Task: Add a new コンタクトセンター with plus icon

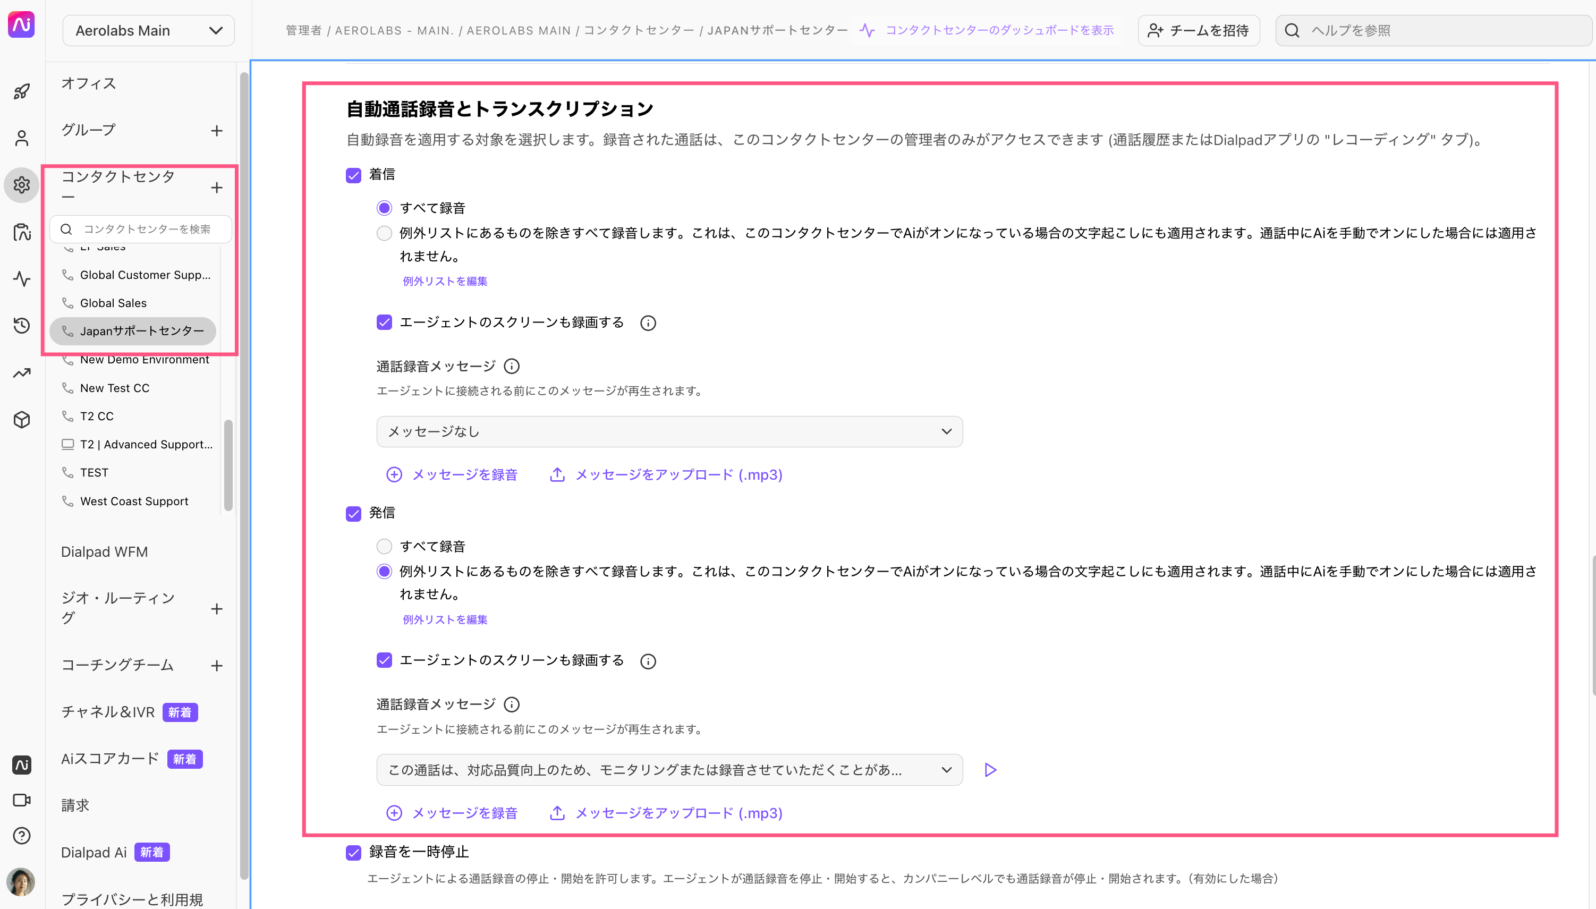Action: click(x=217, y=188)
